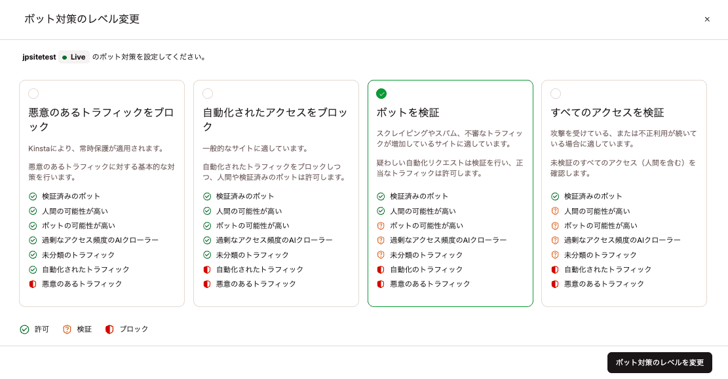This screenshot has width=728, height=379.
Task: Click the green check beside 検証済みのボット in ボットを検証 card
Action: (381, 196)
